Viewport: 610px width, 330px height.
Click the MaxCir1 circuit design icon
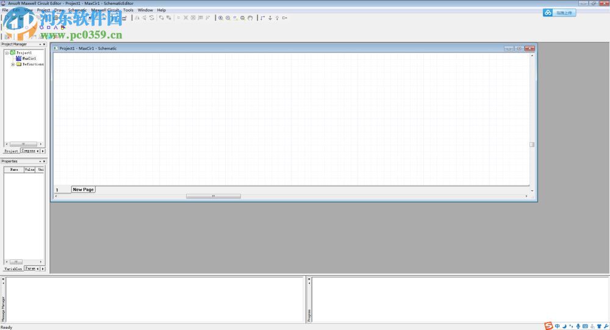(18, 59)
